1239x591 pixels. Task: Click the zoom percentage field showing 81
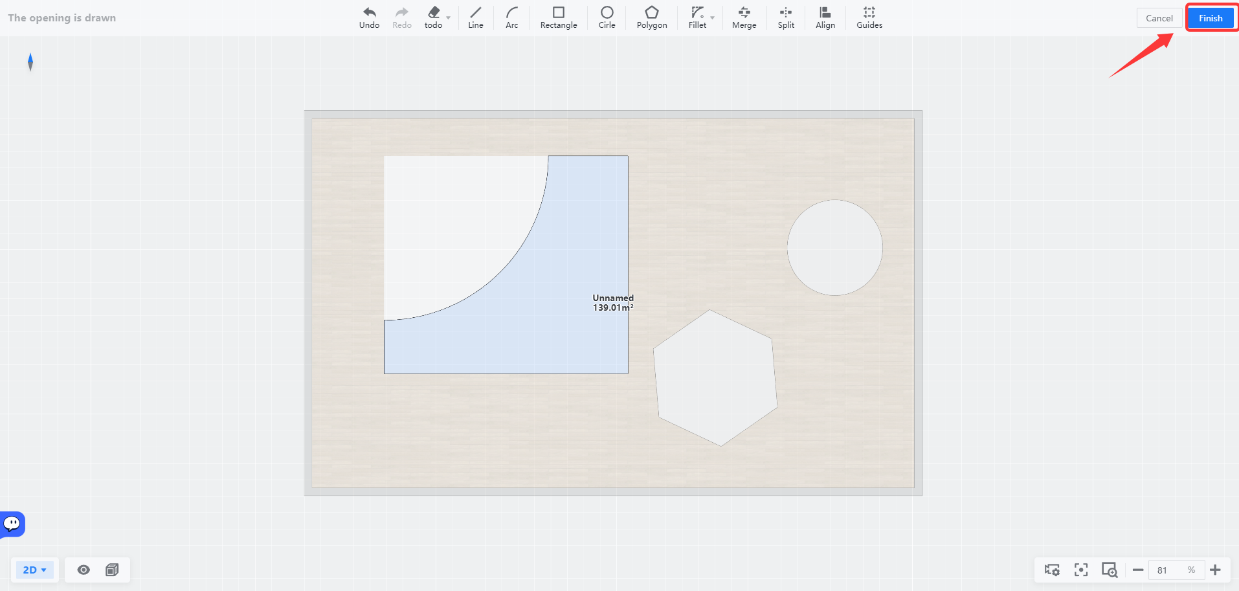coord(1176,570)
